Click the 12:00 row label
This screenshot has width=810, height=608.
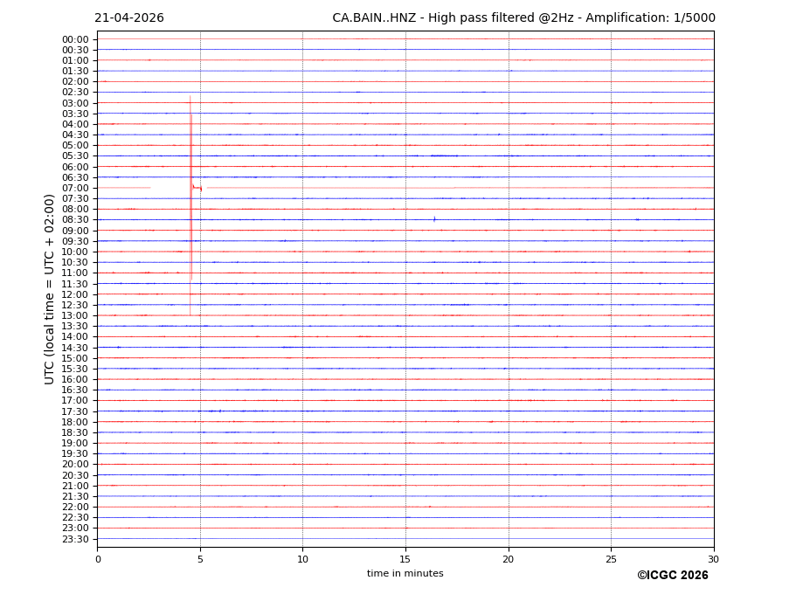pyautogui.click(x=75, y=294)
